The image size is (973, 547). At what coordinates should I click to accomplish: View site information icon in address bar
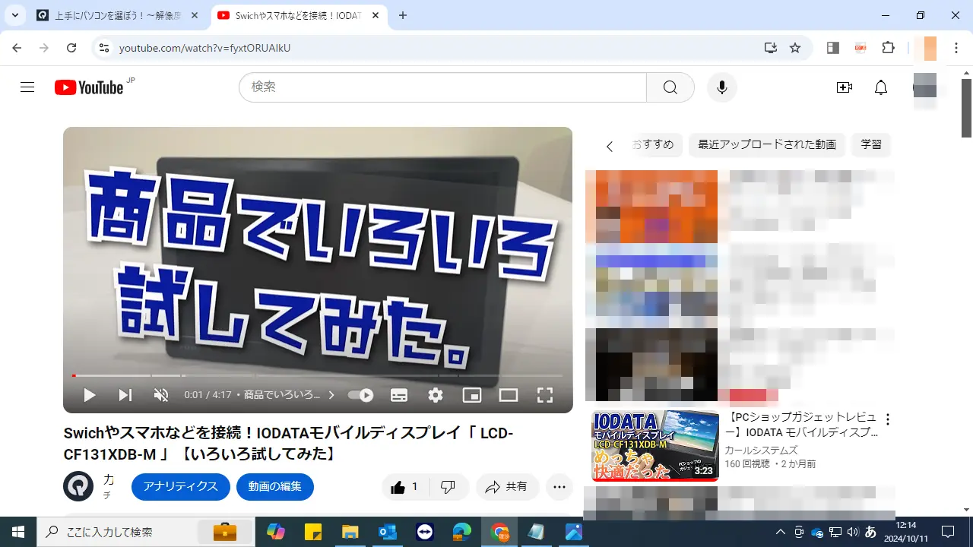(x=105, y=48)
